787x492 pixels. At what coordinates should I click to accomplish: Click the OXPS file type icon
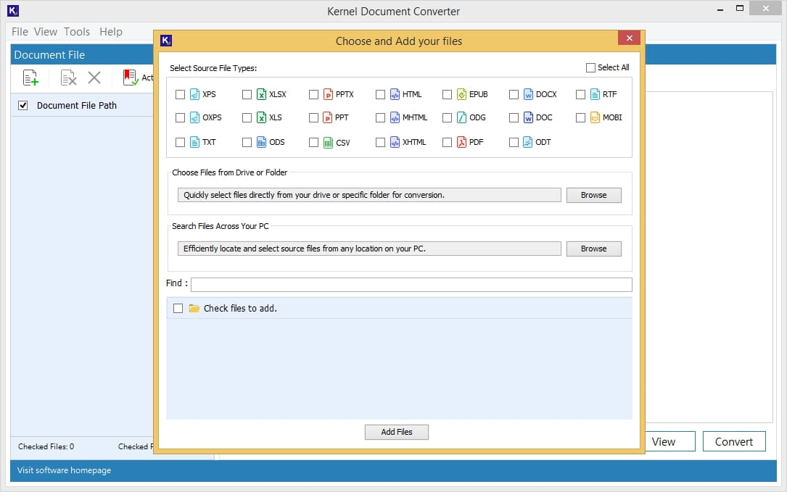[194, 117]
